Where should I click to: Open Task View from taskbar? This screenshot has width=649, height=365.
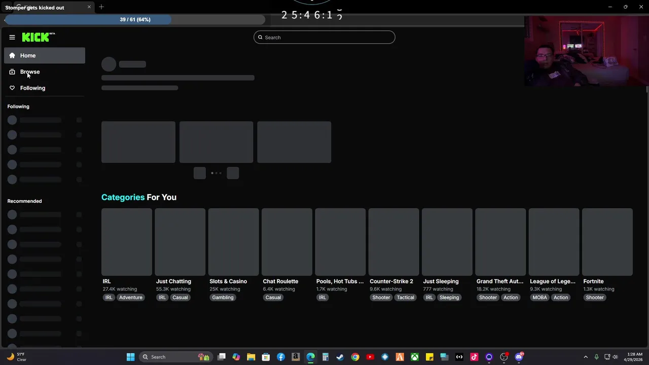pos(222,357)
